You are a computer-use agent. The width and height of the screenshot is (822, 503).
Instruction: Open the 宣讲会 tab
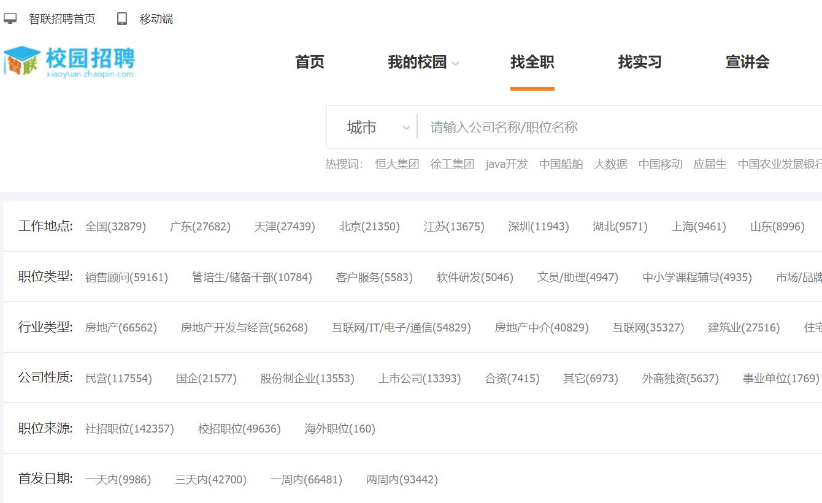[747, 62]
